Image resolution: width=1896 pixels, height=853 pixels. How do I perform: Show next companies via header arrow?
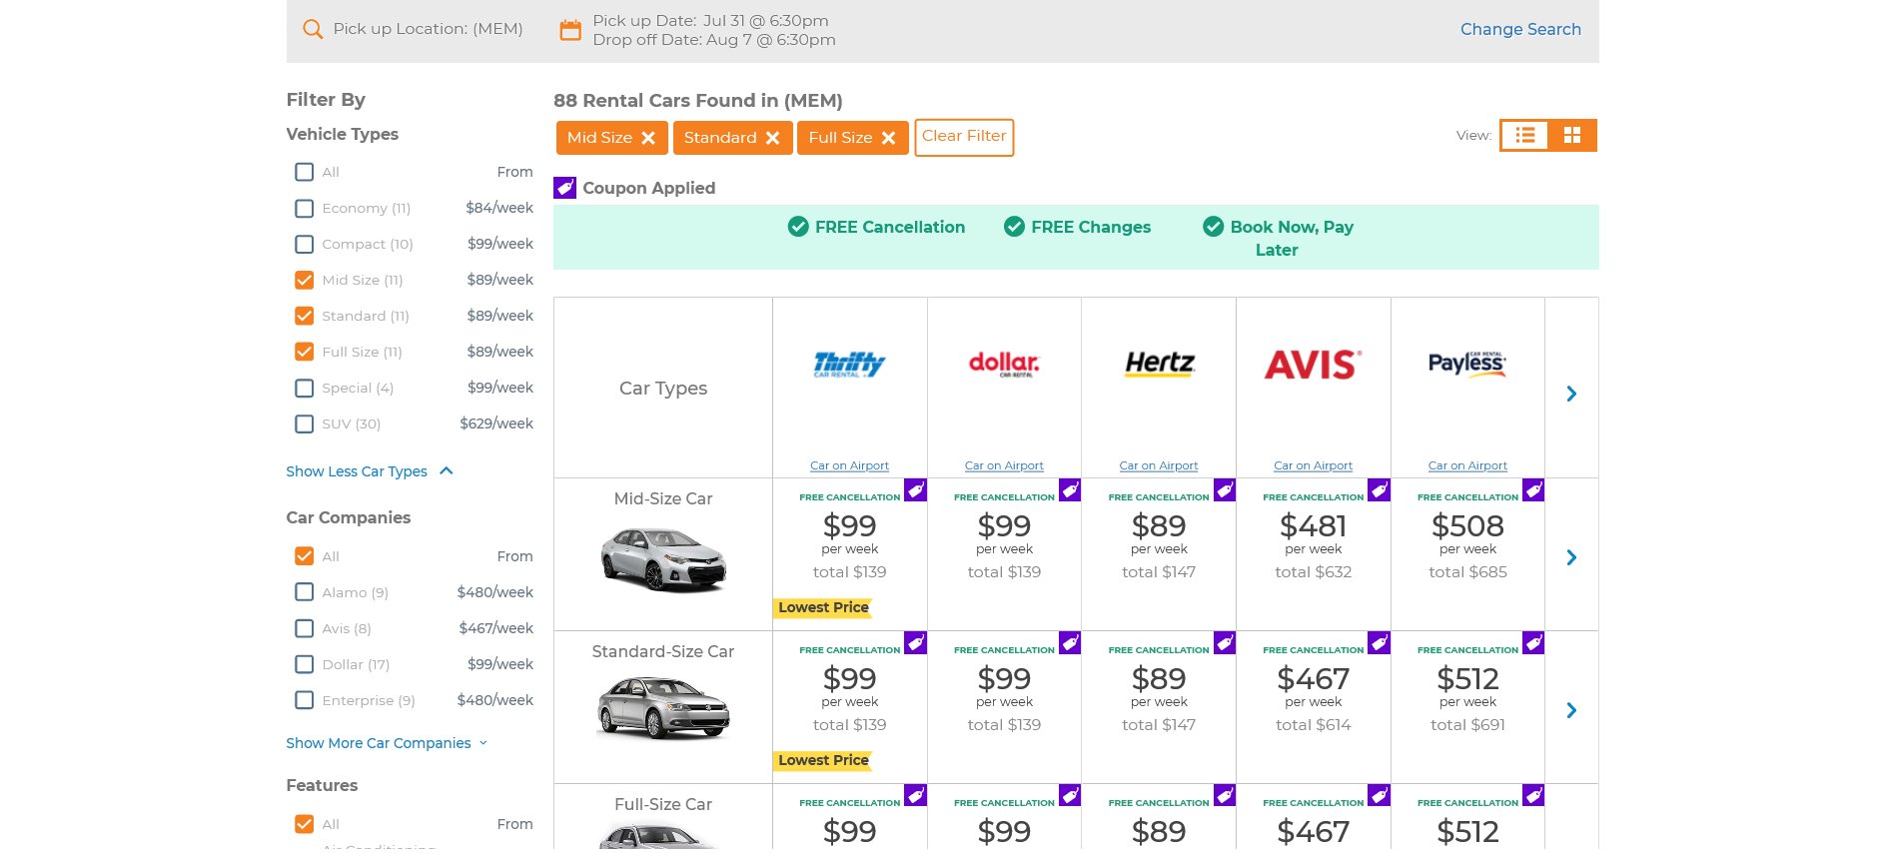[1571, 394]
